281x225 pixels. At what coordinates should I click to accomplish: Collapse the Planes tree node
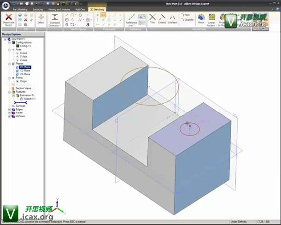pos(9,64)
